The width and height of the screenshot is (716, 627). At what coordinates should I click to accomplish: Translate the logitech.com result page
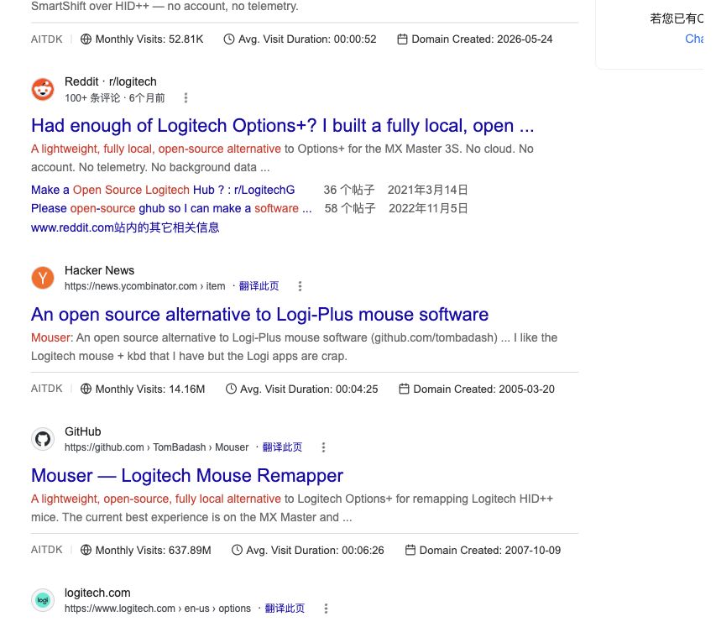[285, 609]
